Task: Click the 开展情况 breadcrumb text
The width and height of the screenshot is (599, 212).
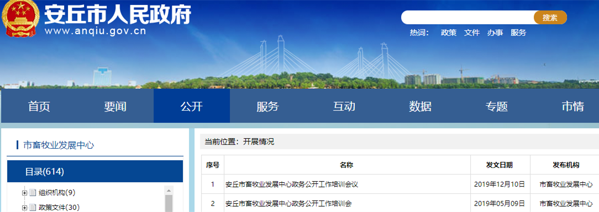Action: pos(259,142)
